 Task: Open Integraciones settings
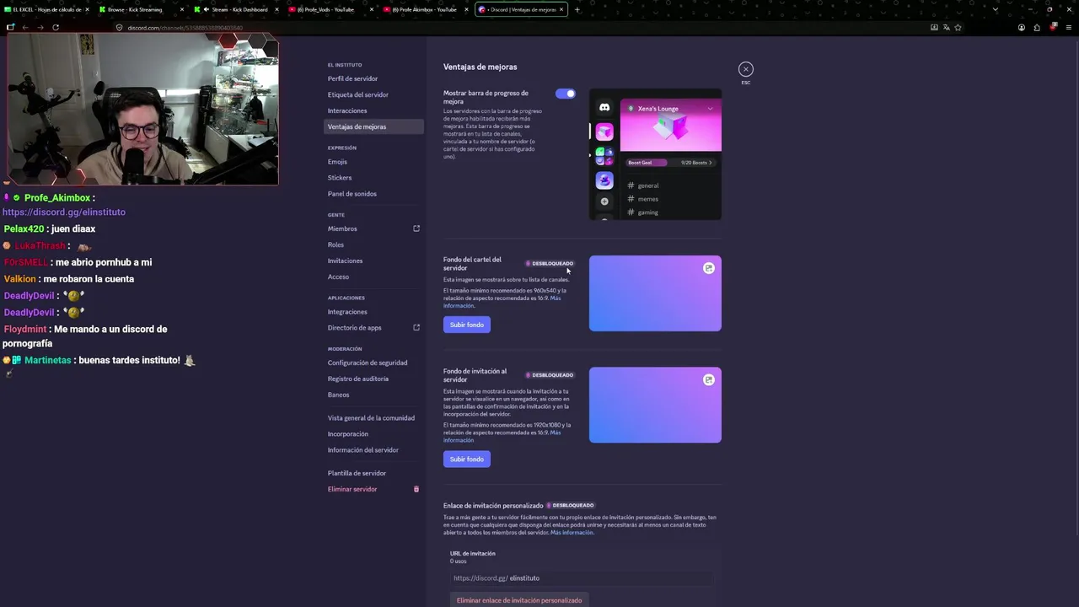click(373, 312)
